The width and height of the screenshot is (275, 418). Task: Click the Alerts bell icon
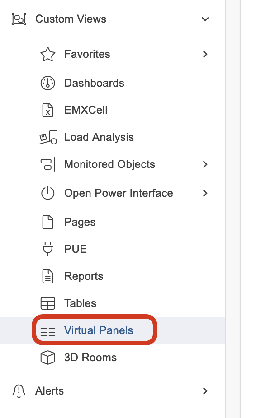(x=19, y=391)
